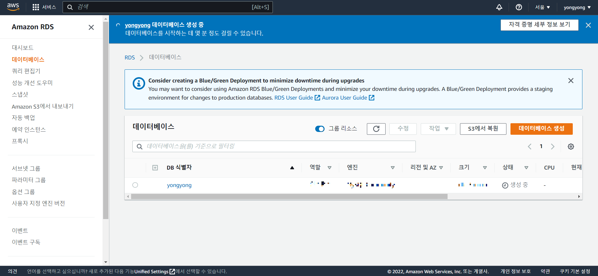Dismiss the blue database creation banner
This screenshot has width=598, height=276.
(588, 25)
